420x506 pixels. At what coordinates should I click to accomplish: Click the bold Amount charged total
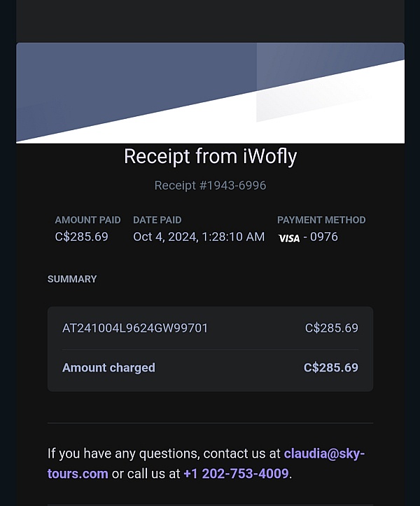pyautogui.click(x=331, y=367)
